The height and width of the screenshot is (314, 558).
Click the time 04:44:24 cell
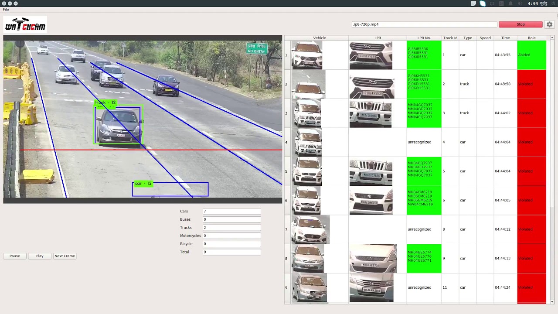pos(505,287)
